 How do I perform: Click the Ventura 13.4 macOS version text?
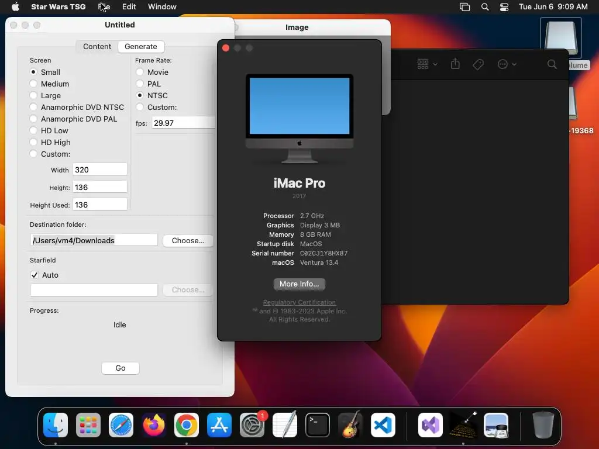pos(319,263)
